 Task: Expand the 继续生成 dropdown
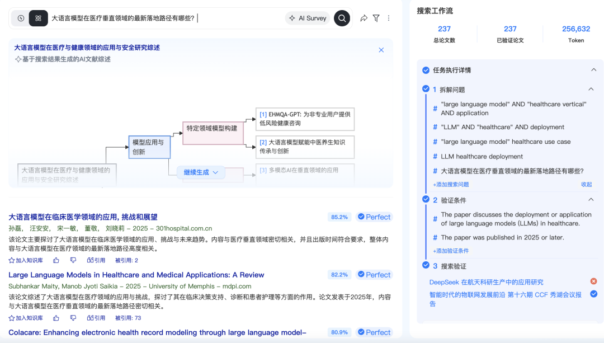click(x=201, y=172)
